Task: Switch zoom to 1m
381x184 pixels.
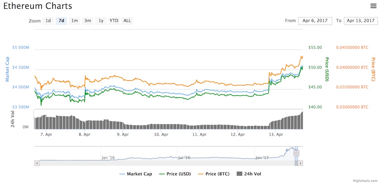Action: (74, 21)
